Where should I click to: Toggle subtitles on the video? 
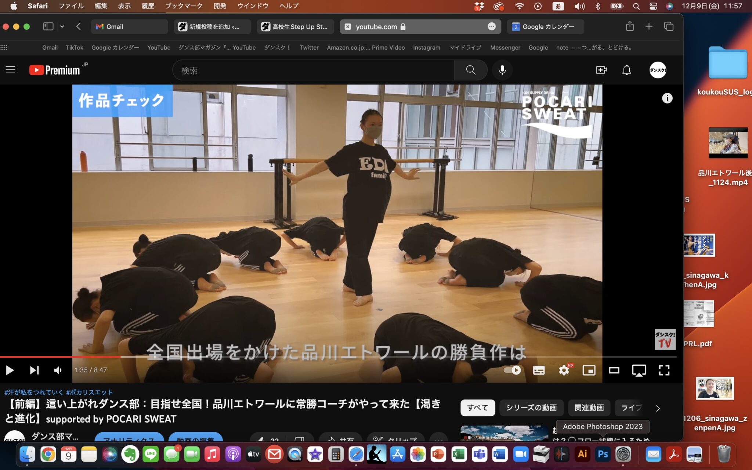(x=539, y=370)
